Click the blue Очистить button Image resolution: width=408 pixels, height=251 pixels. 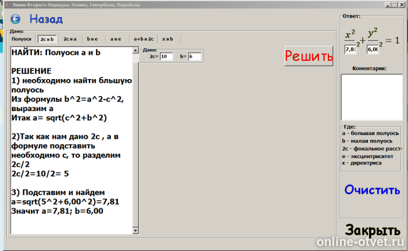coord(372,190)
